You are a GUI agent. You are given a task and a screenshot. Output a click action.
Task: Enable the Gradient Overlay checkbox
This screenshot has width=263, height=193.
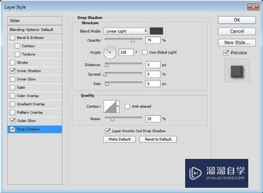click(13, 104)
